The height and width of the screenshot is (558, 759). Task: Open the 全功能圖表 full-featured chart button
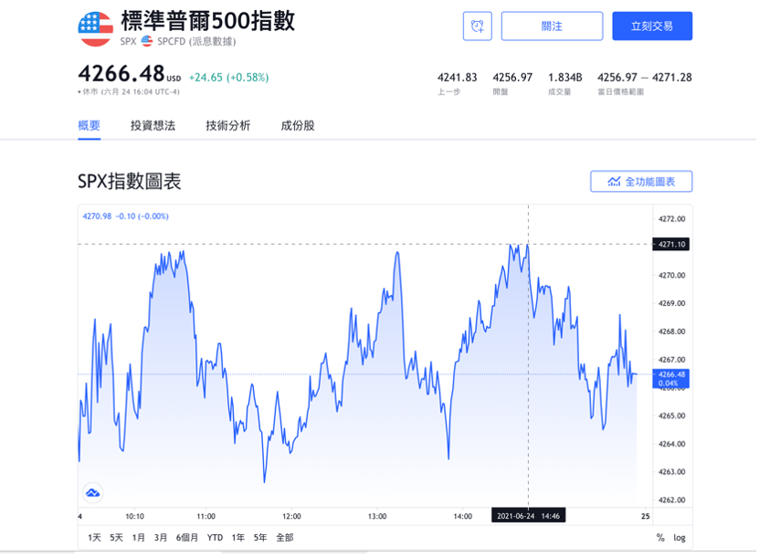[x=642, y=182]
